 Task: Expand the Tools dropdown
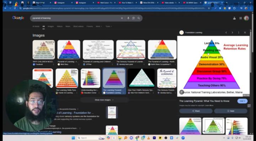pyautogui.click(x=108, y=26)
